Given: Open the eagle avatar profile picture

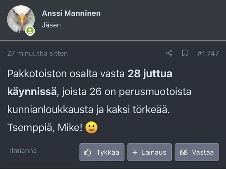Looking at the screenshot, I should (21, 19).
